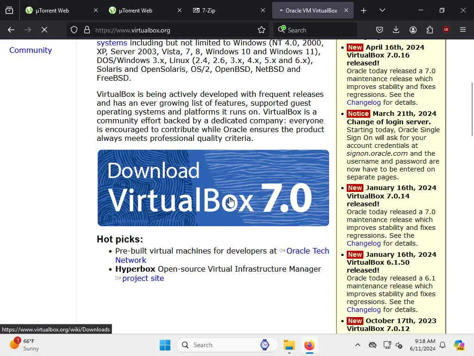This screenshot has height=356, width=474.
Task: Show hidden system tray icons
Action: 358,345
